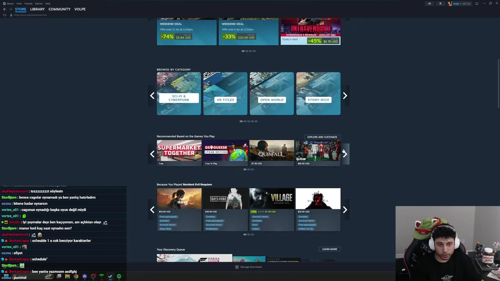Open the VR Titles category
Image resolution: width=500 pixels, height=281 pixels.
pyautogui.click(x=225, y=94)
